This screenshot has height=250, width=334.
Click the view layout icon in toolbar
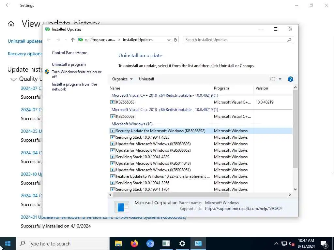272,79
